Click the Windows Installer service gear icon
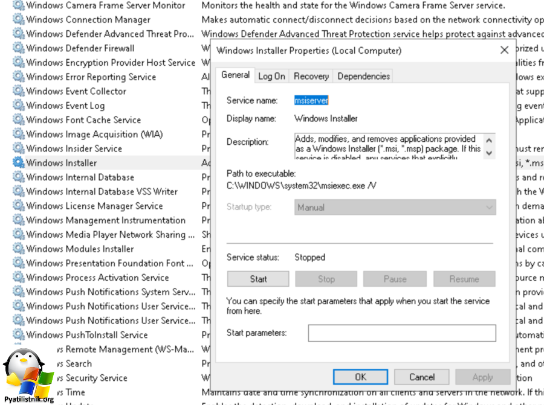Viewport: 544px width, 405px height. [18, 163]
